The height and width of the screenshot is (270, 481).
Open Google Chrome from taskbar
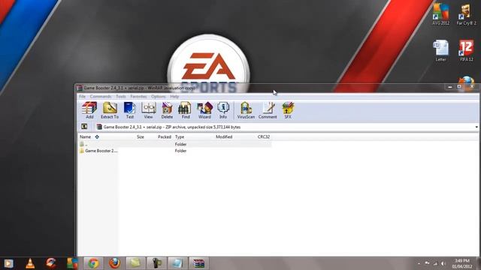tap(93, 263)
